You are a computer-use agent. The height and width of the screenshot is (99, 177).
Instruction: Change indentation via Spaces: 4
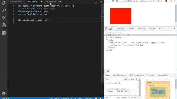pos(65,98)
